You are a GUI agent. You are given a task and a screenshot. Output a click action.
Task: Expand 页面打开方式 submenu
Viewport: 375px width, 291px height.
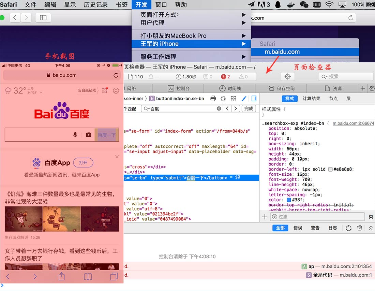click(191, 15)
